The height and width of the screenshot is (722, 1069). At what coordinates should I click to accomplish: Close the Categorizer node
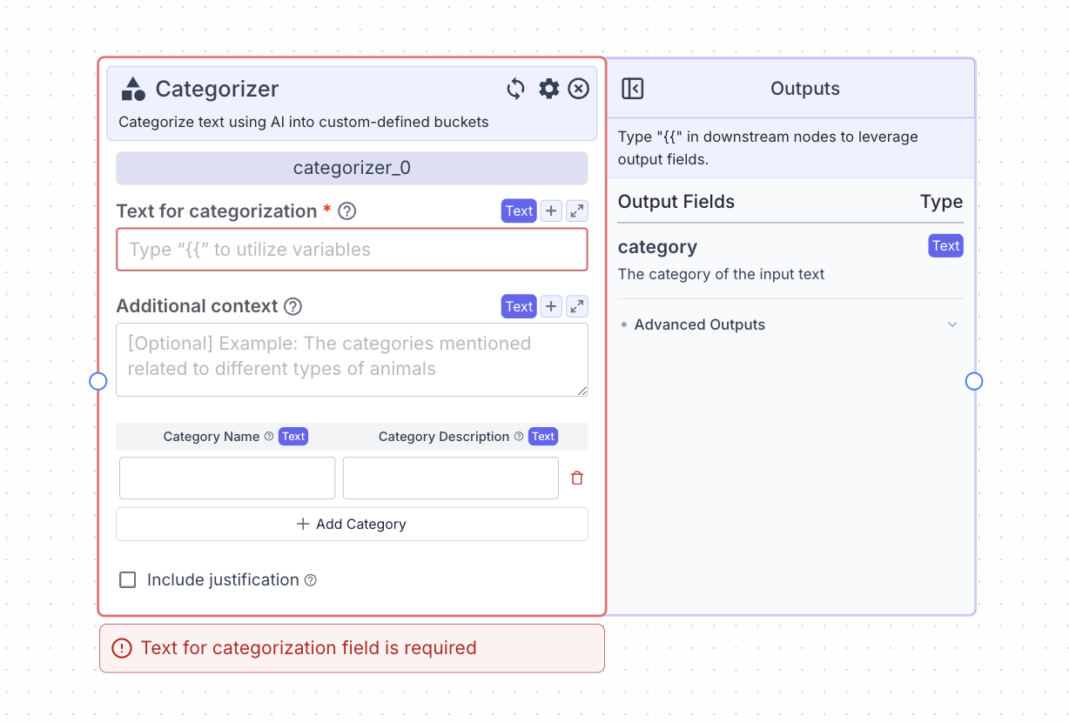click(579, 89)
